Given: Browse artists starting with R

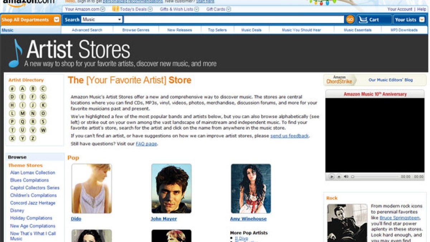Looking at the screenshot, I should (x=33, y=122).
